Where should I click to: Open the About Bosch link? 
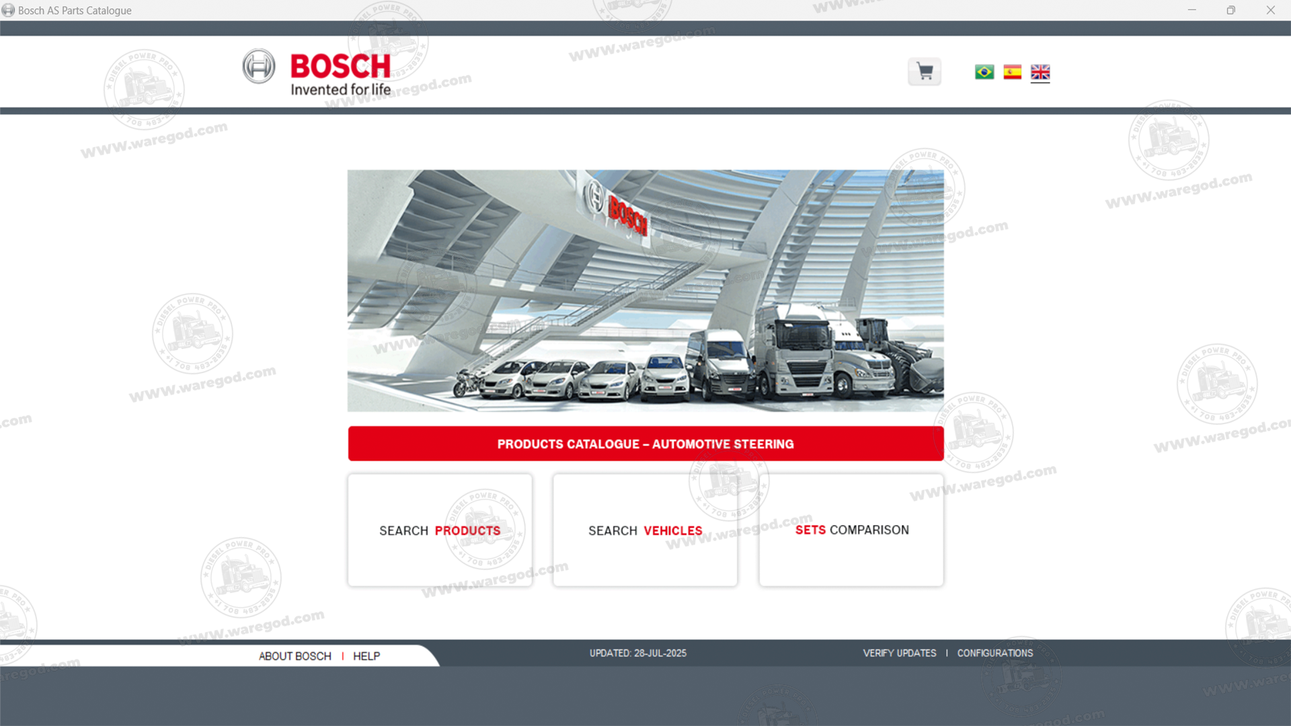[x=295, y=656]
